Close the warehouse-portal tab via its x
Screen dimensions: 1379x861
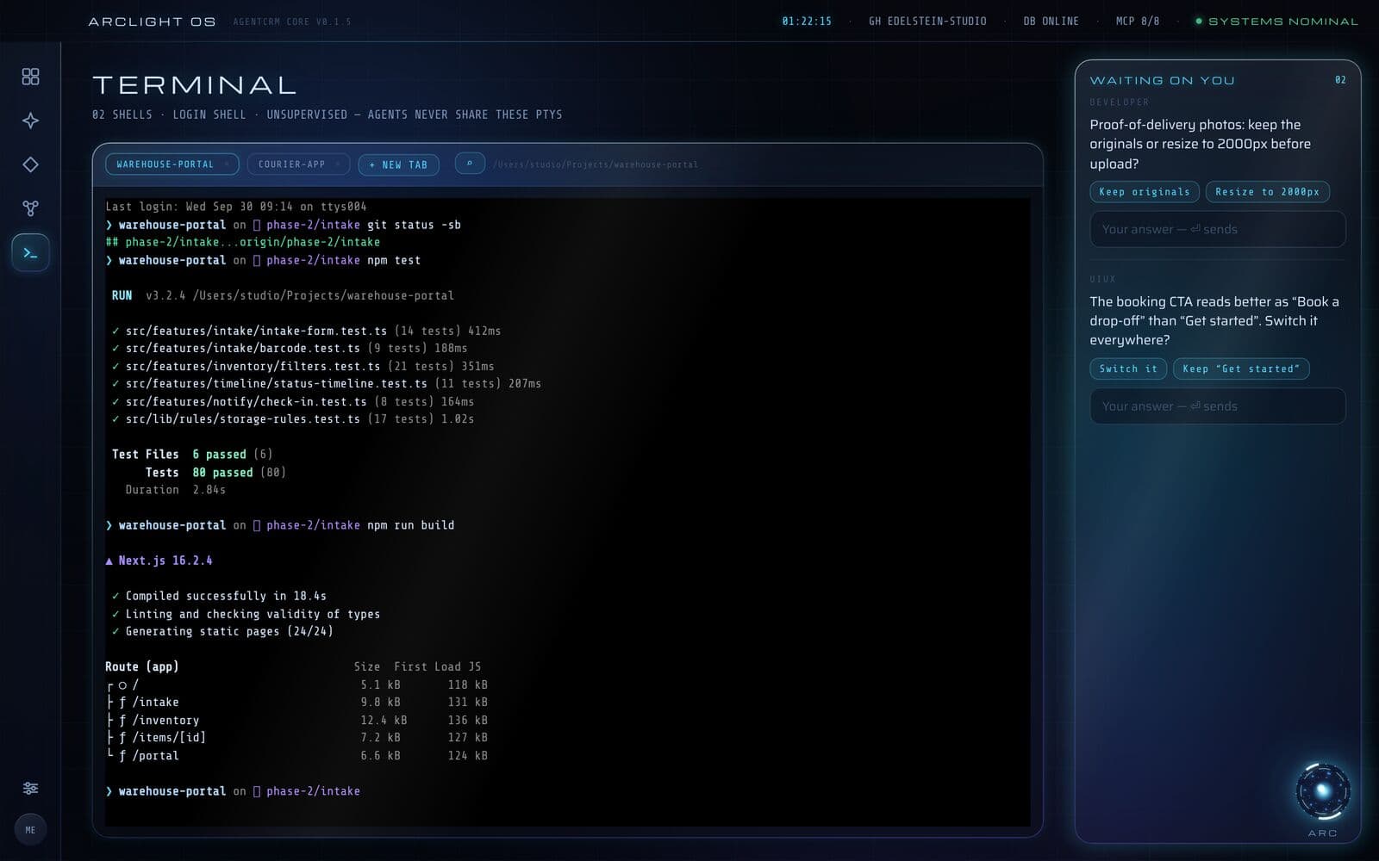click(x=227, y=164)
